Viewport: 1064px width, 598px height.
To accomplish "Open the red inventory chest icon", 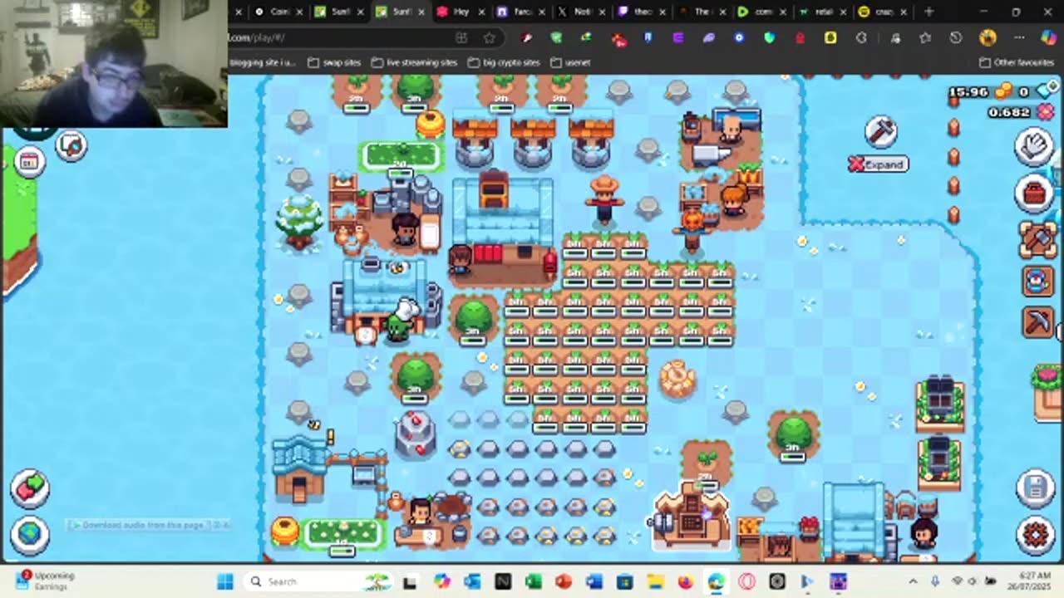I will click(x=1035, y=193).
